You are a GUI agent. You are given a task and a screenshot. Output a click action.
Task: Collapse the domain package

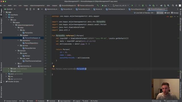16,51
